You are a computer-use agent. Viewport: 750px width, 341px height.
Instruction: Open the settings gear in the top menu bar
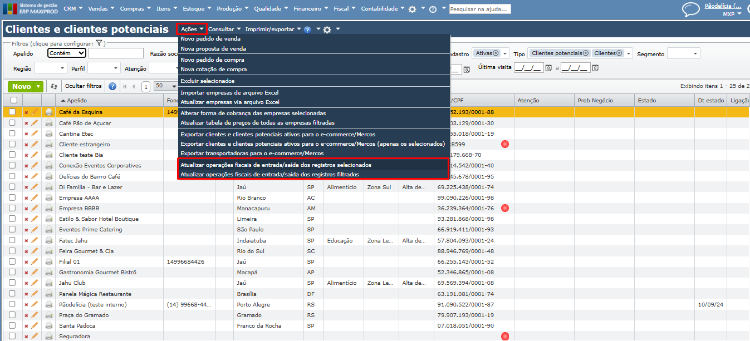click(412, 9)
